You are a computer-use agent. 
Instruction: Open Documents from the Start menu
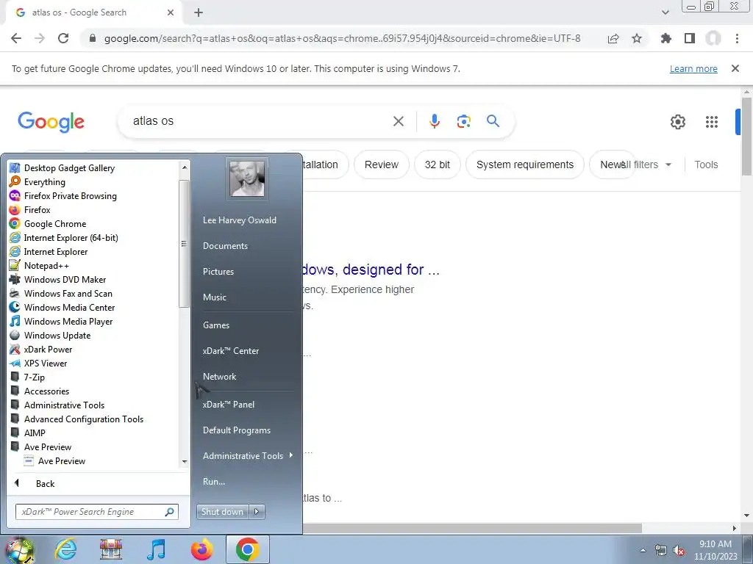225,245
